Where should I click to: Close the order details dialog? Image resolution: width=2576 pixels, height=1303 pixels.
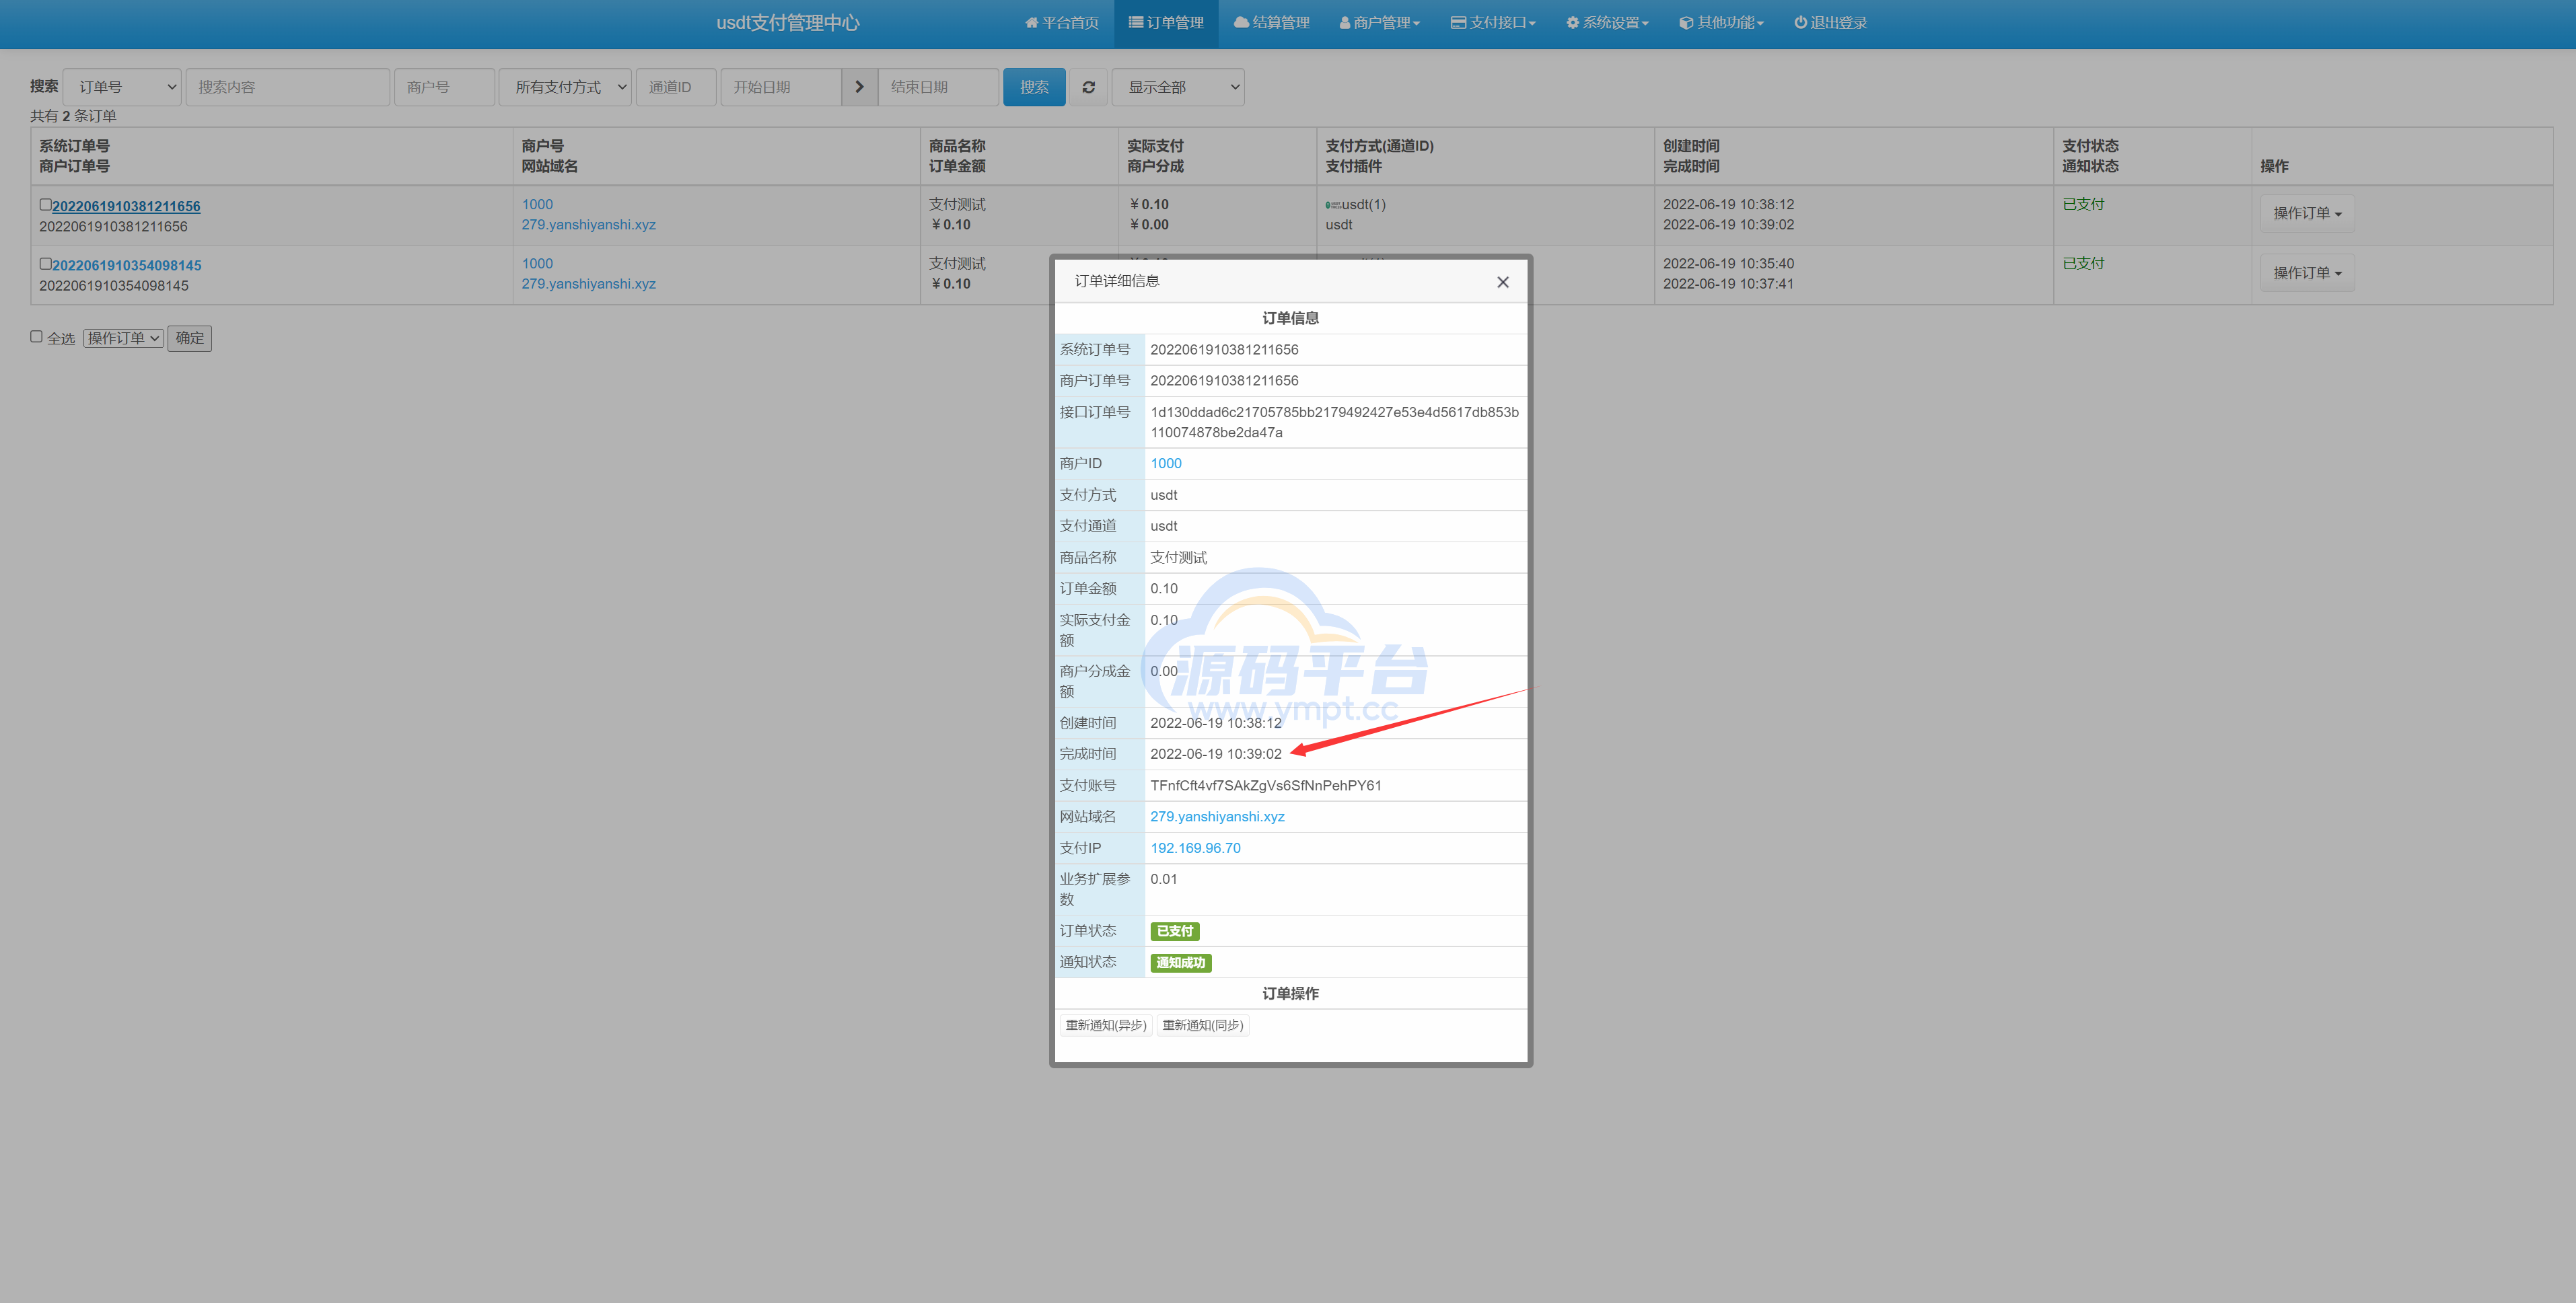1502,282
